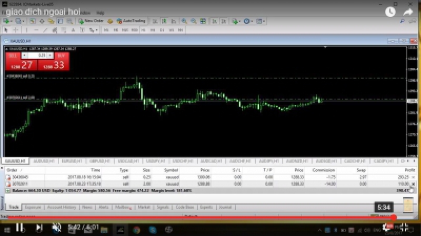This screenshot has height=236, width=421.
Task: Enter fullscreen video mode
Action: (x=405, y=228)
